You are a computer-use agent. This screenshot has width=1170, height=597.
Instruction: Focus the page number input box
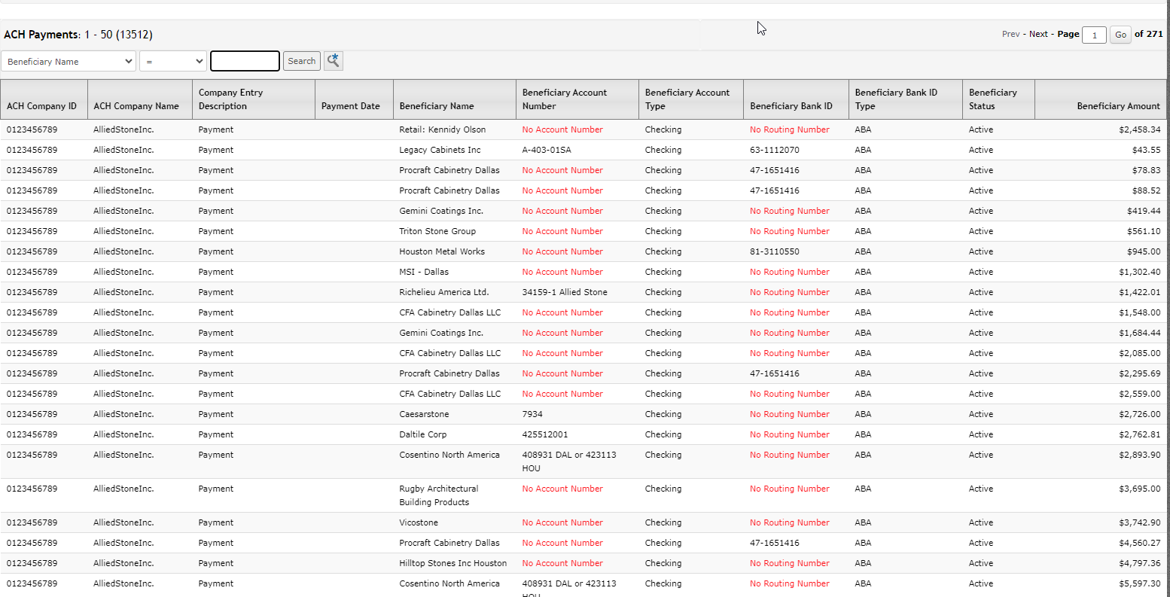coord(1094,35)
